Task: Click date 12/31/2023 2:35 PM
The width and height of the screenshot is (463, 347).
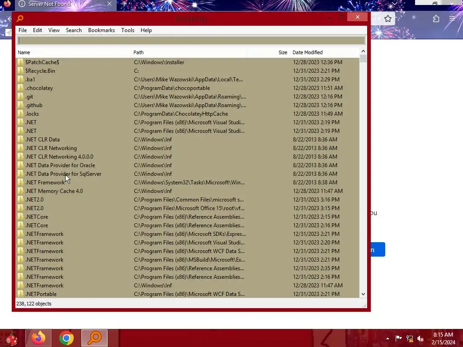Action: tap(316, 268)
